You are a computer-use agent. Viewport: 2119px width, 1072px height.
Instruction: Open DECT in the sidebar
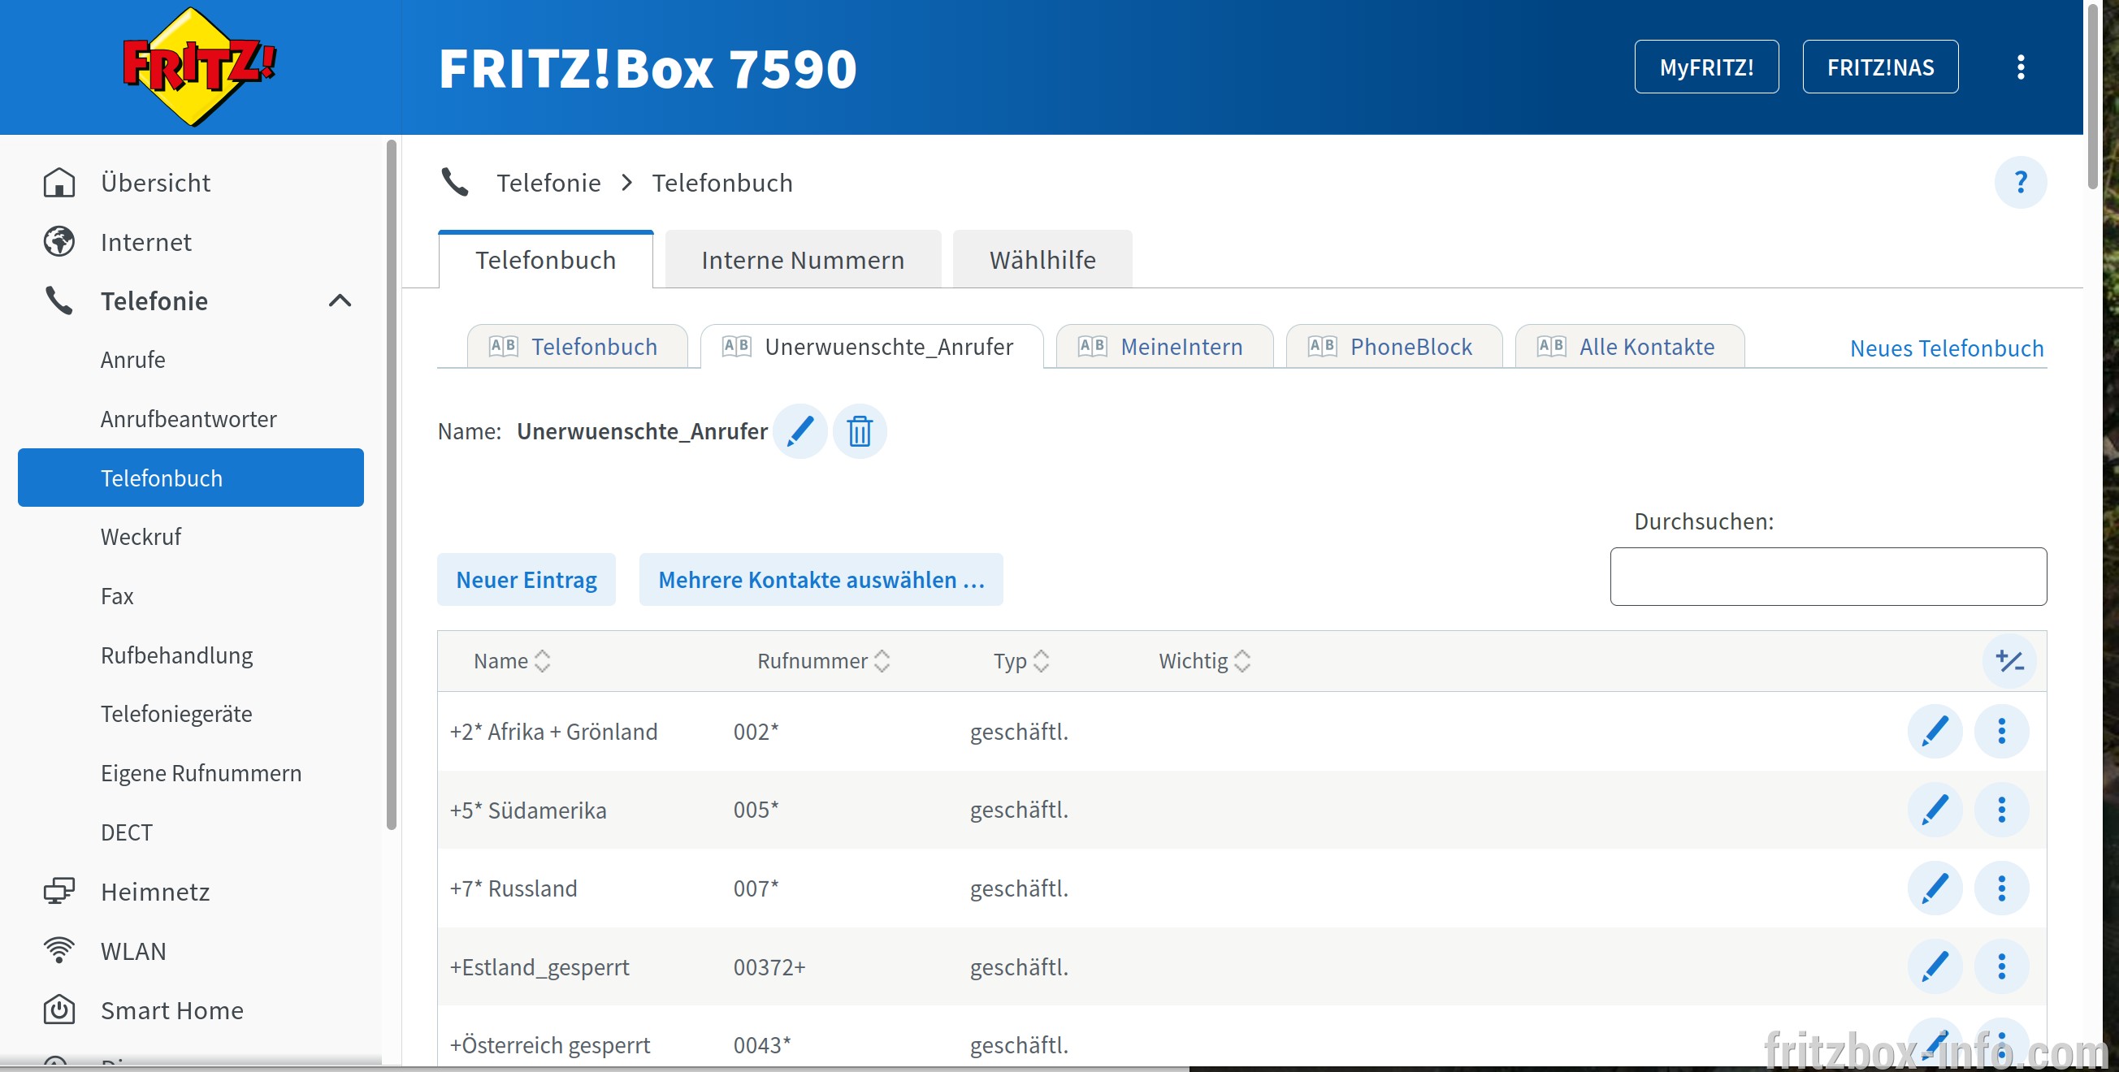pyautogui.click(x=127, y=832)
